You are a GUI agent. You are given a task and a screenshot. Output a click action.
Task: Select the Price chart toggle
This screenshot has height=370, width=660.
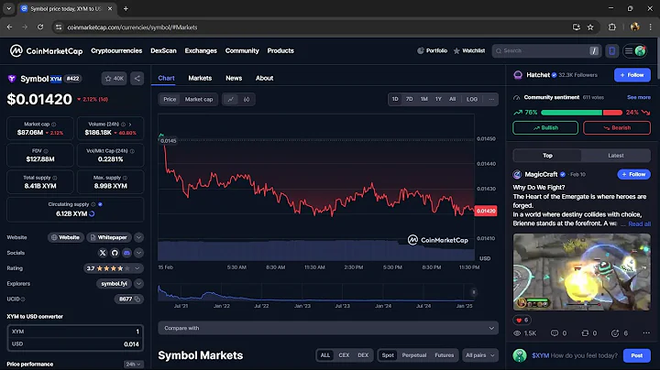click(170, 99)
